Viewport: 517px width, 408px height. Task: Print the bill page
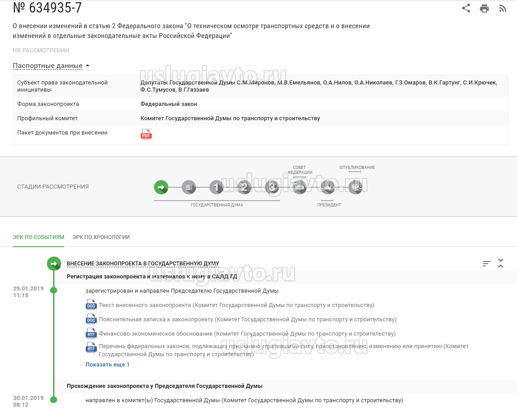click(x=484, y=8)
